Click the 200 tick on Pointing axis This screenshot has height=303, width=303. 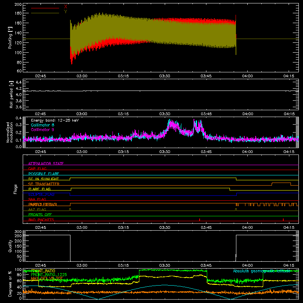tap(18, 4)
